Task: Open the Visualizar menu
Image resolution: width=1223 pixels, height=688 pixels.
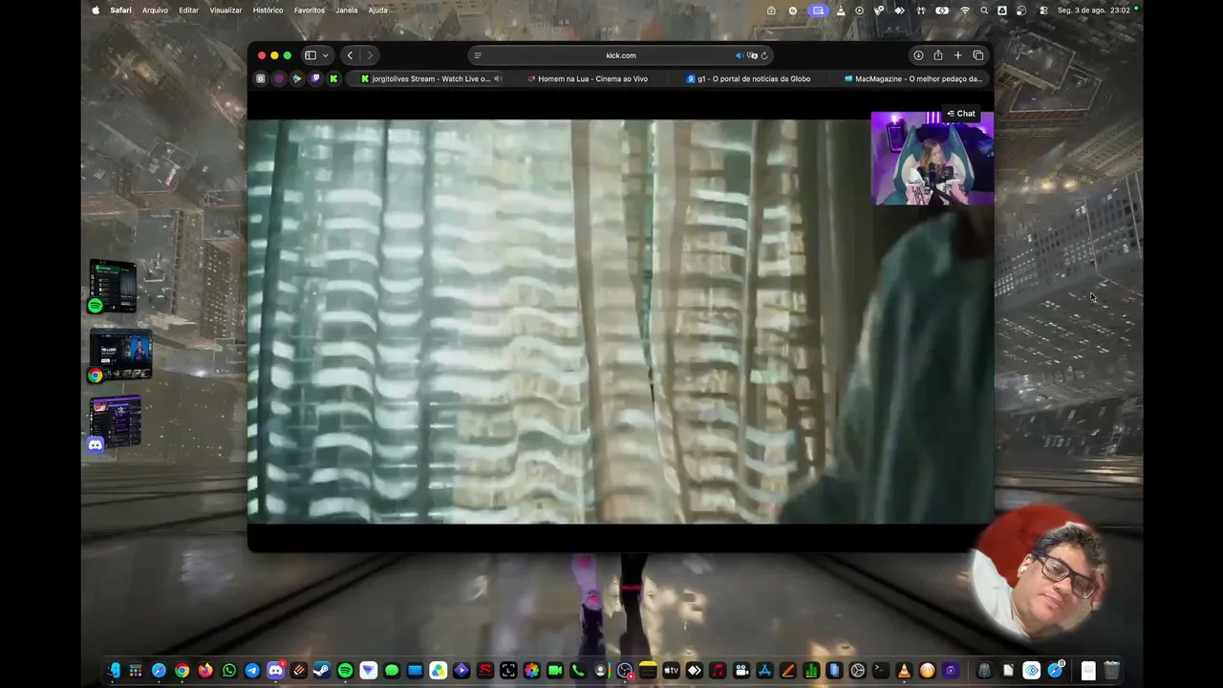Action: pos(225,11)
